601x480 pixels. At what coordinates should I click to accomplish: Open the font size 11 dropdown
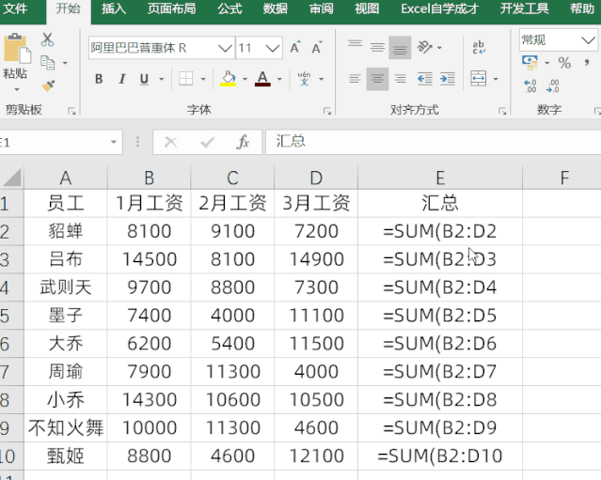click(x=273, y=48)
